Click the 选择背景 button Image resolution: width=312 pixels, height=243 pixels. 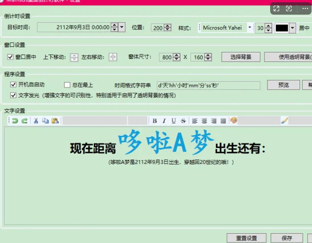pyautogui.click(x=241, y=57)
